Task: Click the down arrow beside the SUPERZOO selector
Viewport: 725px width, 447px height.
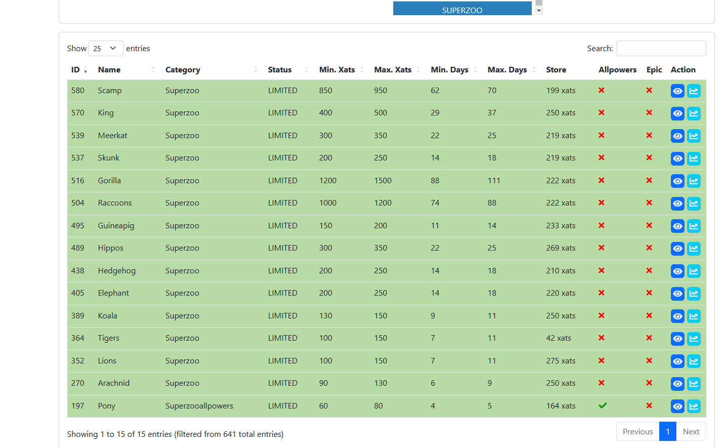Action: pyautogui.click(x=538, y=8)
